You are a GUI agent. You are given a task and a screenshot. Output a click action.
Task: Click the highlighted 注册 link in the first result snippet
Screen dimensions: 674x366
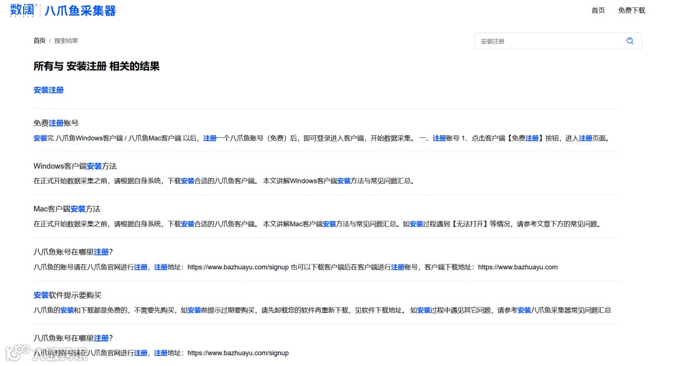coord(212,138)
